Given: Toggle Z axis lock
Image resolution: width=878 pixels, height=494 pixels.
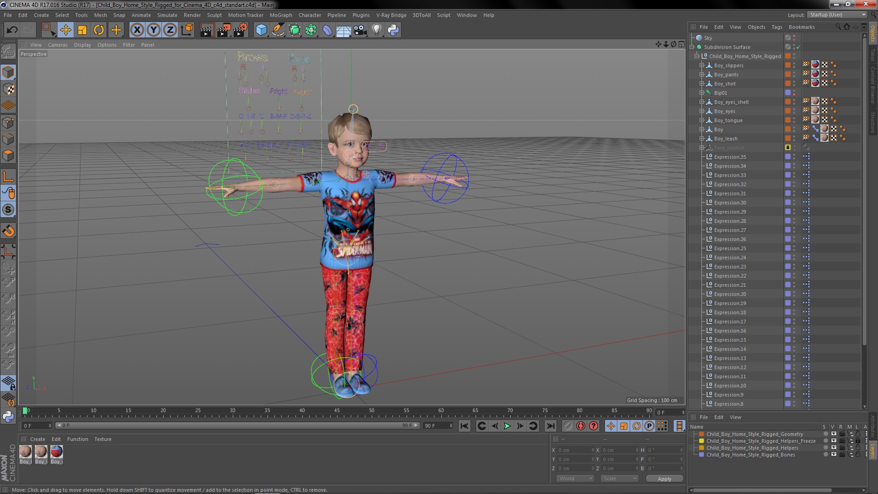Looking at the screenshot, I should click(x=170, y=30).
